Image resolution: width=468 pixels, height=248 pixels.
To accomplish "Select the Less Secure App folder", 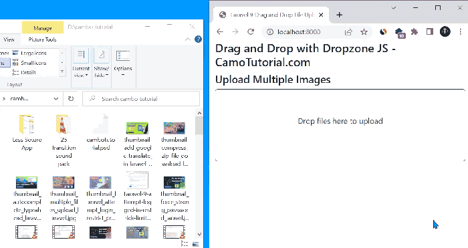I will coord(27,133).
